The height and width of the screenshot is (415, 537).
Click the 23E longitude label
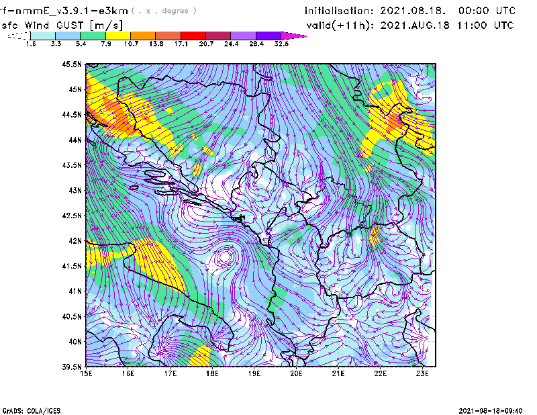coord(422,373)
